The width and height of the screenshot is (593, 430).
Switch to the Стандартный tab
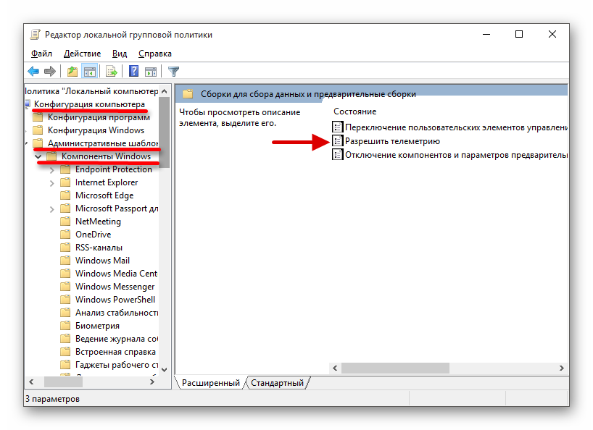pos(277,383)
